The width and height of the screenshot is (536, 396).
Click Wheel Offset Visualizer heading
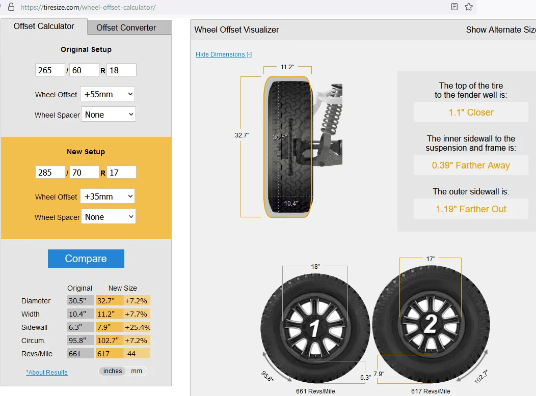click(x=236, y=30)
